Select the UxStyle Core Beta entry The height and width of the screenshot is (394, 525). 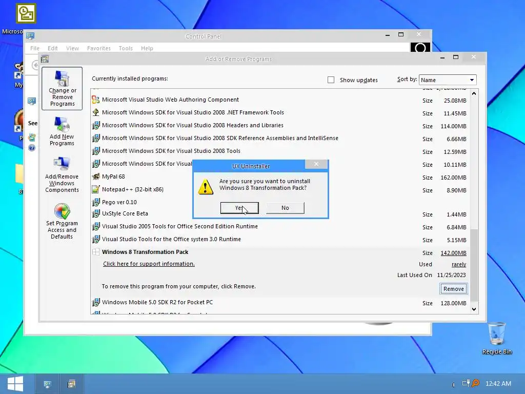click(125, 213)
